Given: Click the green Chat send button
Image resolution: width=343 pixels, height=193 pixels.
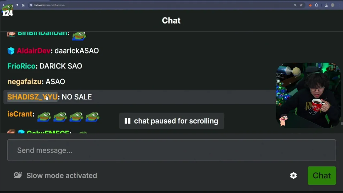Looking at the screenshot, I should coord(322,176).
